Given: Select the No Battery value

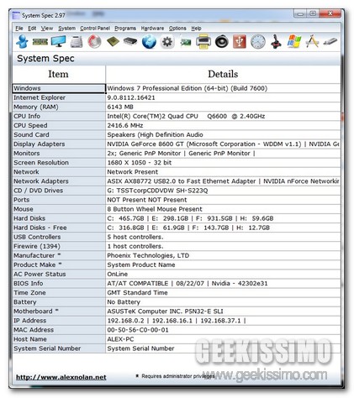Looking at the screenshot, I should [x=223, y=302].
